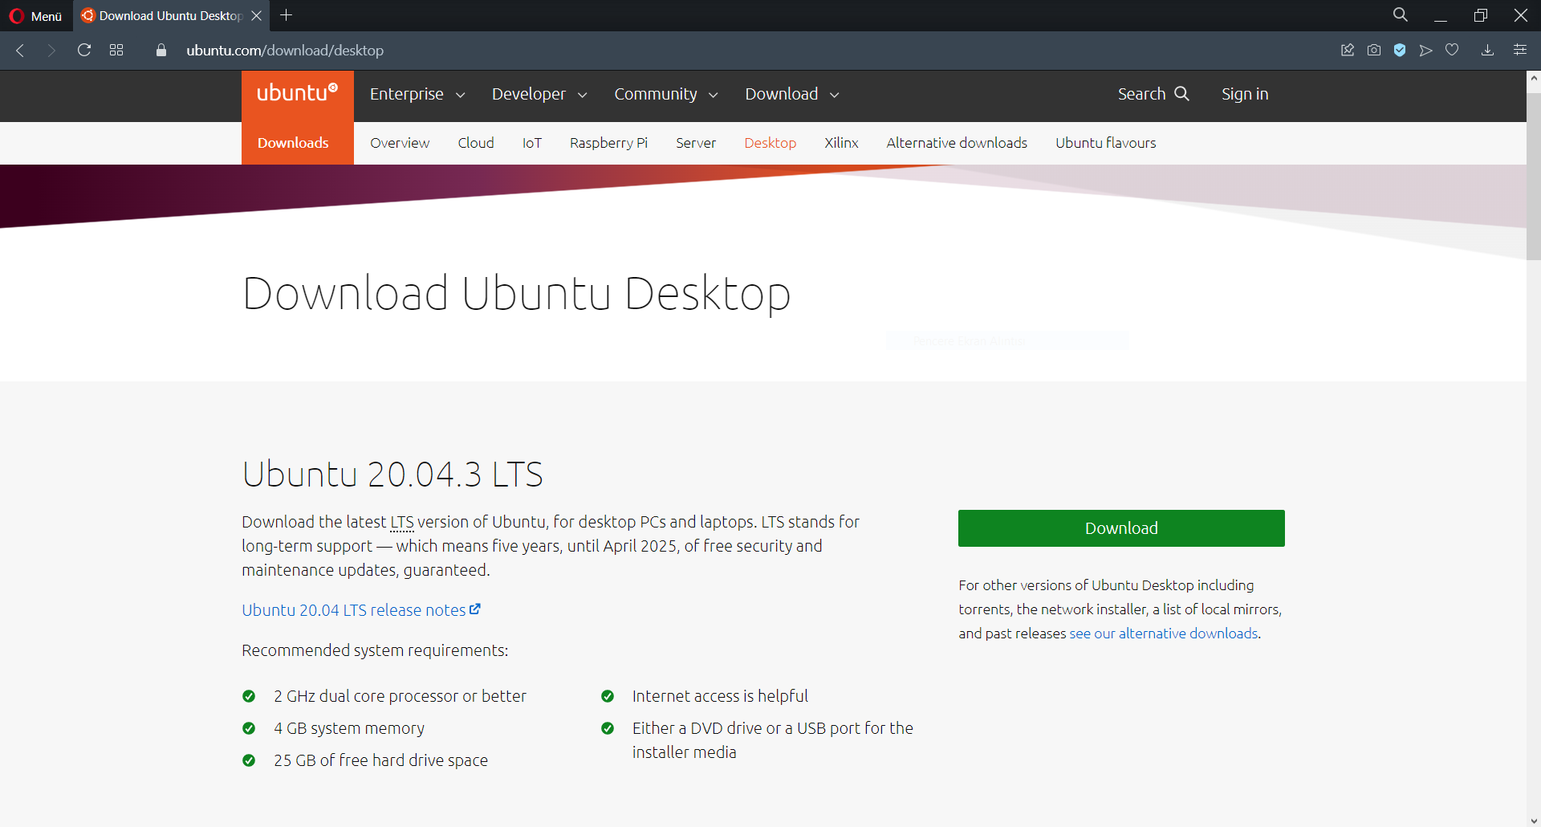This screenshot has height=827, width=1541.
Task: Expand the Developer dropdown menu
Action: [540, 95]
